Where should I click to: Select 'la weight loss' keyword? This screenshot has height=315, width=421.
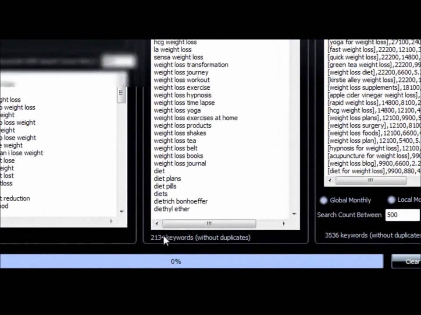coord(173,49)
